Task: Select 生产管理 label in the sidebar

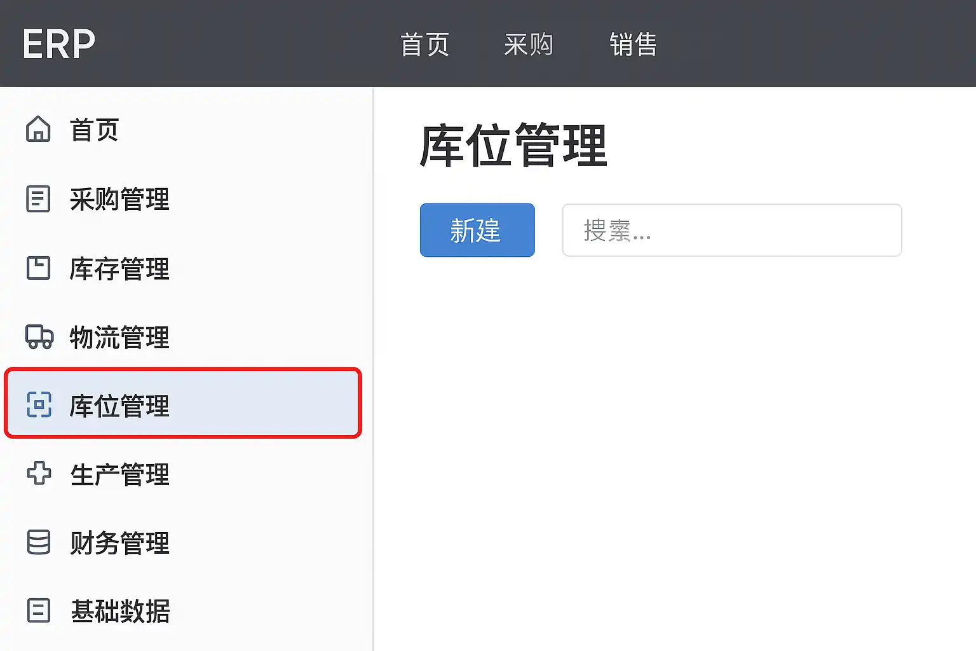Action: click(119, 474)
